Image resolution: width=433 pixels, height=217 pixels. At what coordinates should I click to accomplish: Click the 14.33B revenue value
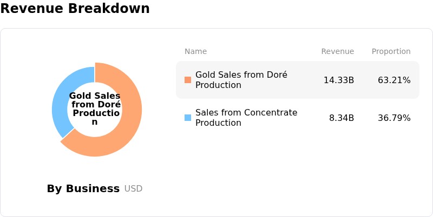point(339,80)
